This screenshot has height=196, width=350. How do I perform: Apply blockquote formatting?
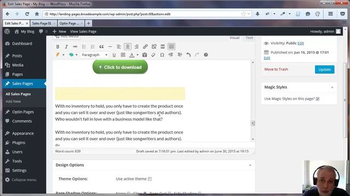click(101, 47)
